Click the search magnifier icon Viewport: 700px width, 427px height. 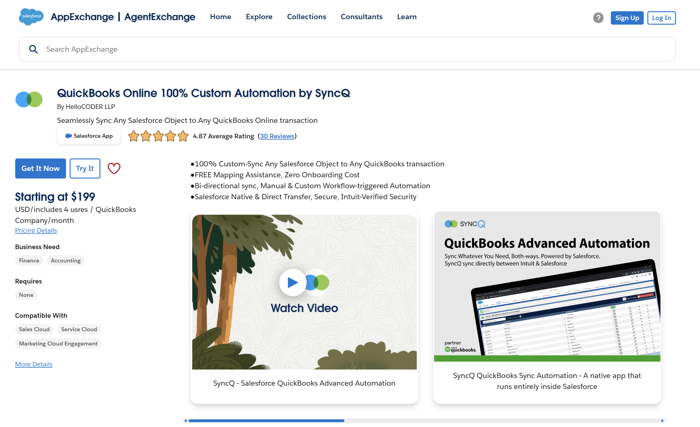[x=33, y=49]
